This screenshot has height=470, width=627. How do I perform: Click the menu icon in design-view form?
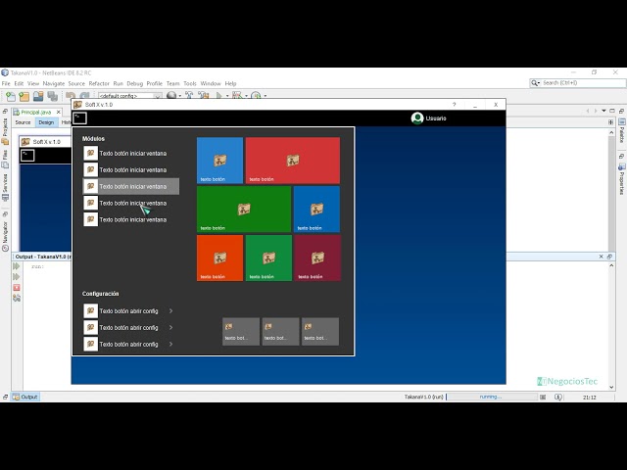tap(27, 156)
